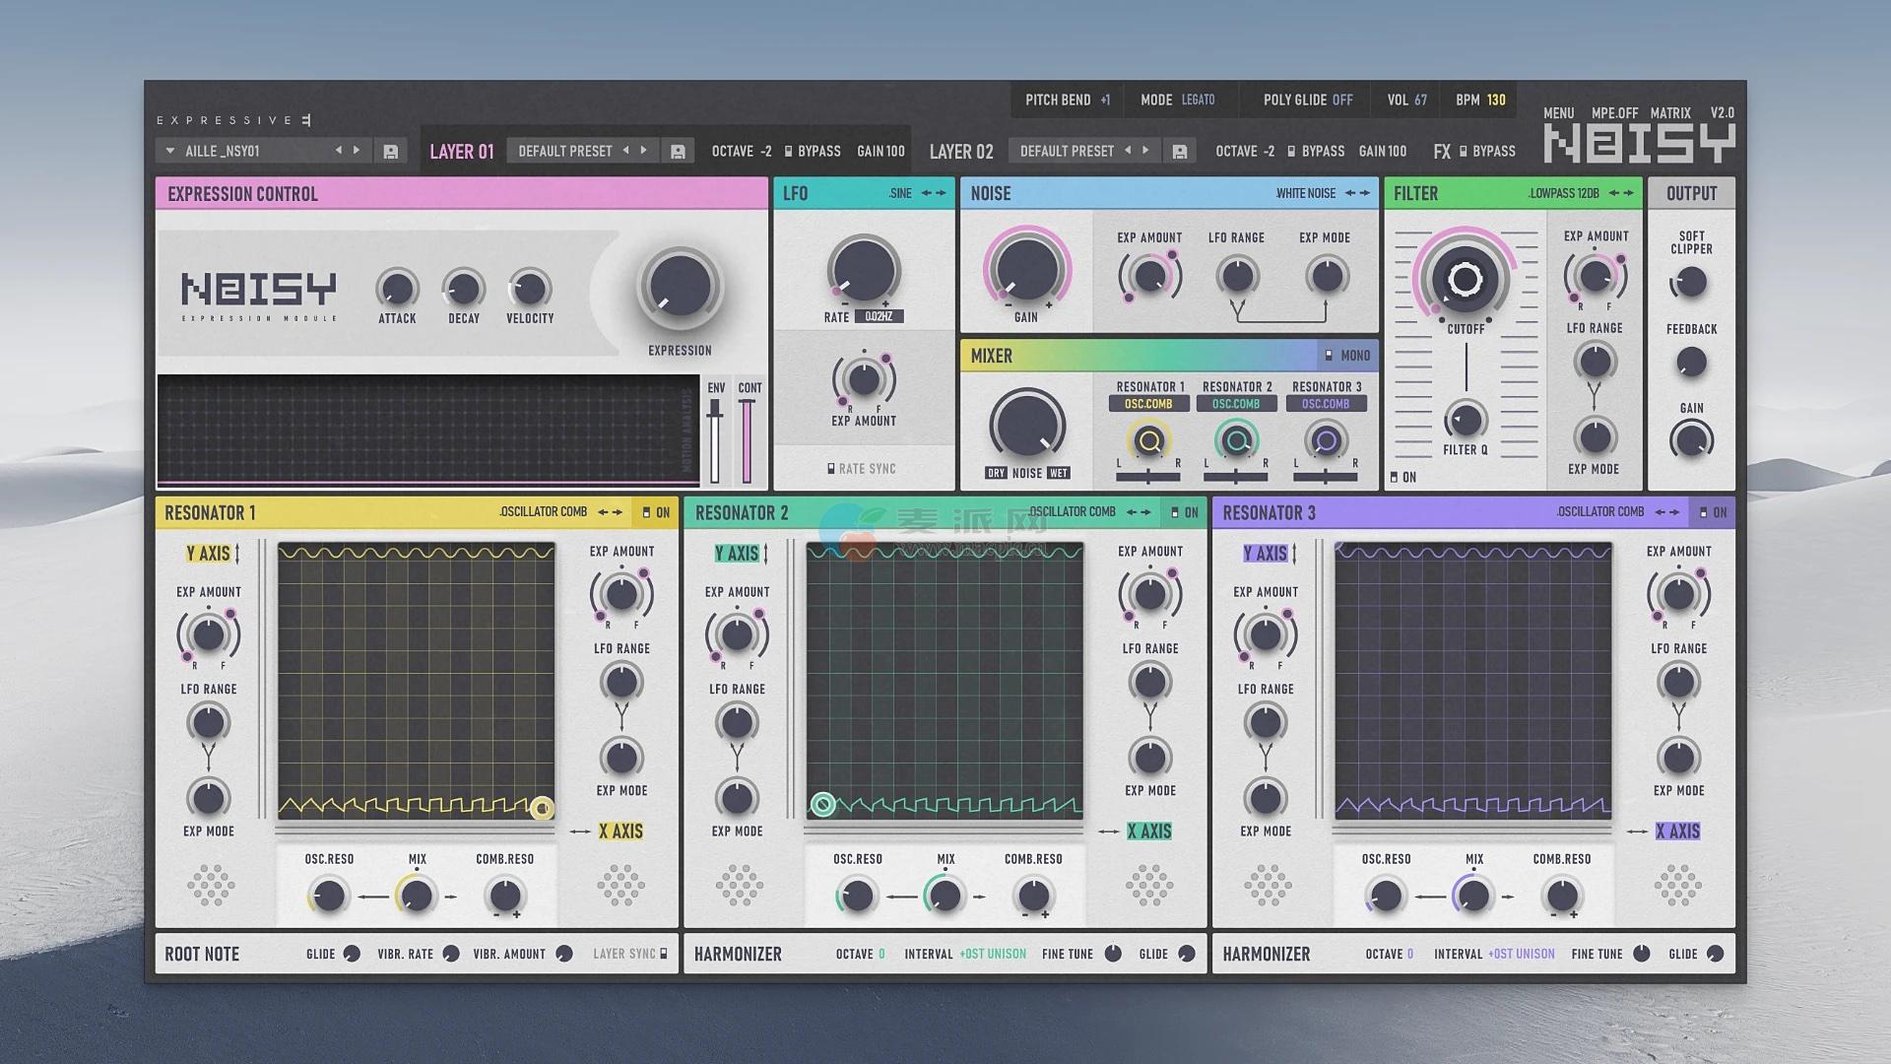
Task: Click the Resonator 1 mixer level slider
Action: click(x=1147, y=477)
